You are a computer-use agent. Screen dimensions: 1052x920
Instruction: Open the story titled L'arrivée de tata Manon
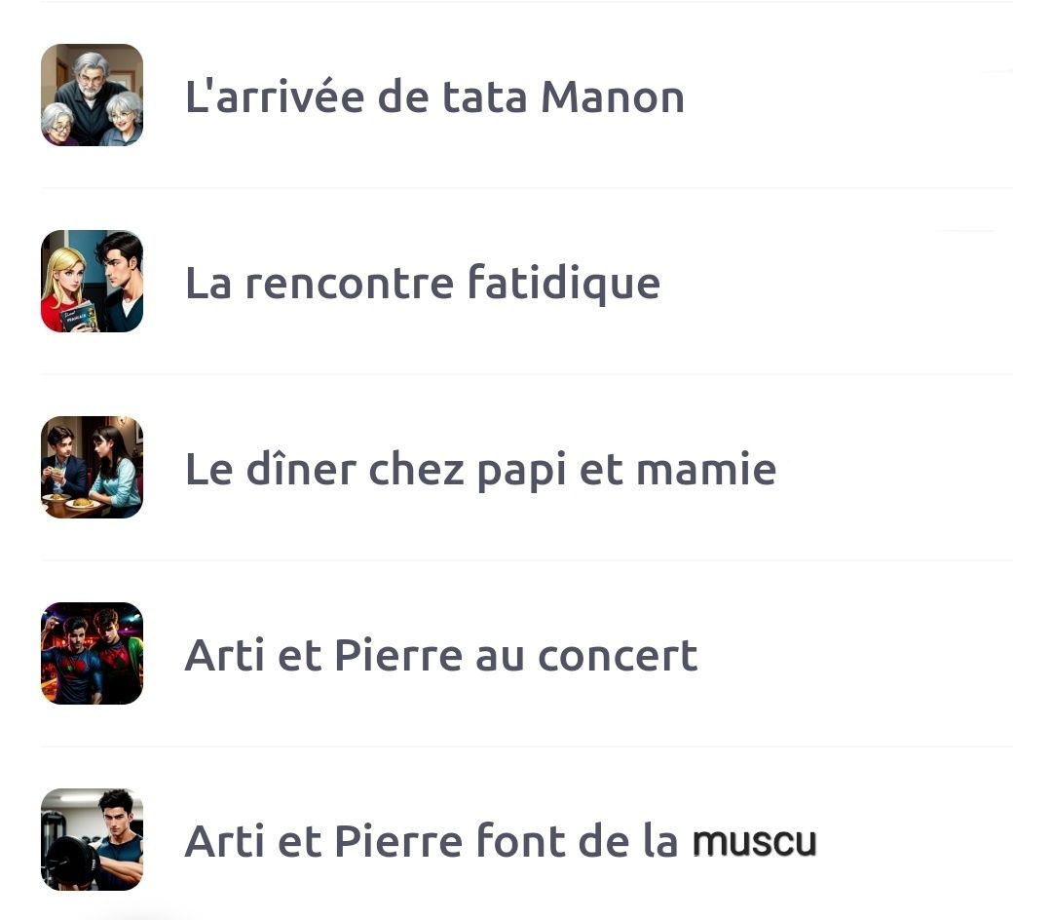tap(434, 96)
